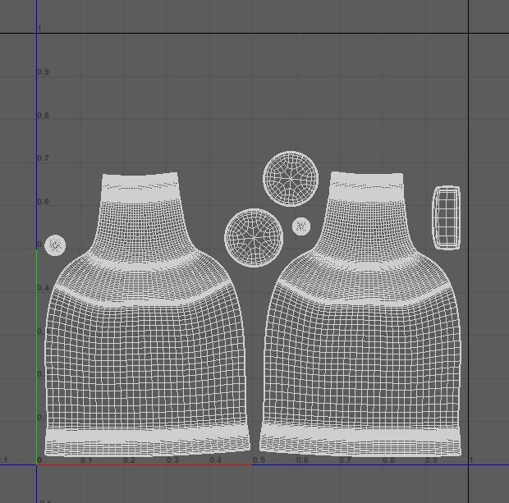Viewport: 509px width, 503px height.
Task: Click the 0.1 label on the horizontal axis
Action: 86,460
